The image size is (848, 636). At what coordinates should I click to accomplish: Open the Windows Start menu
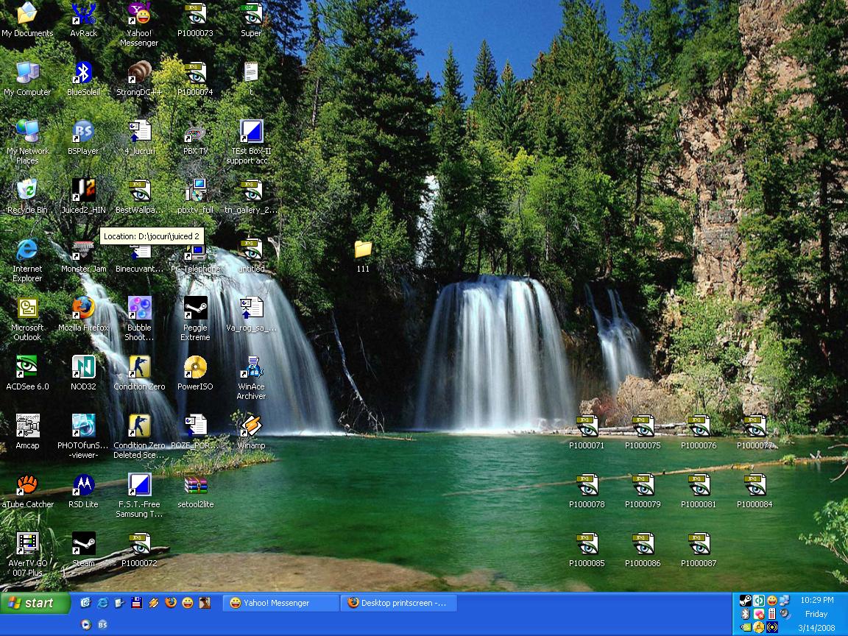click(x=35, y=604)
